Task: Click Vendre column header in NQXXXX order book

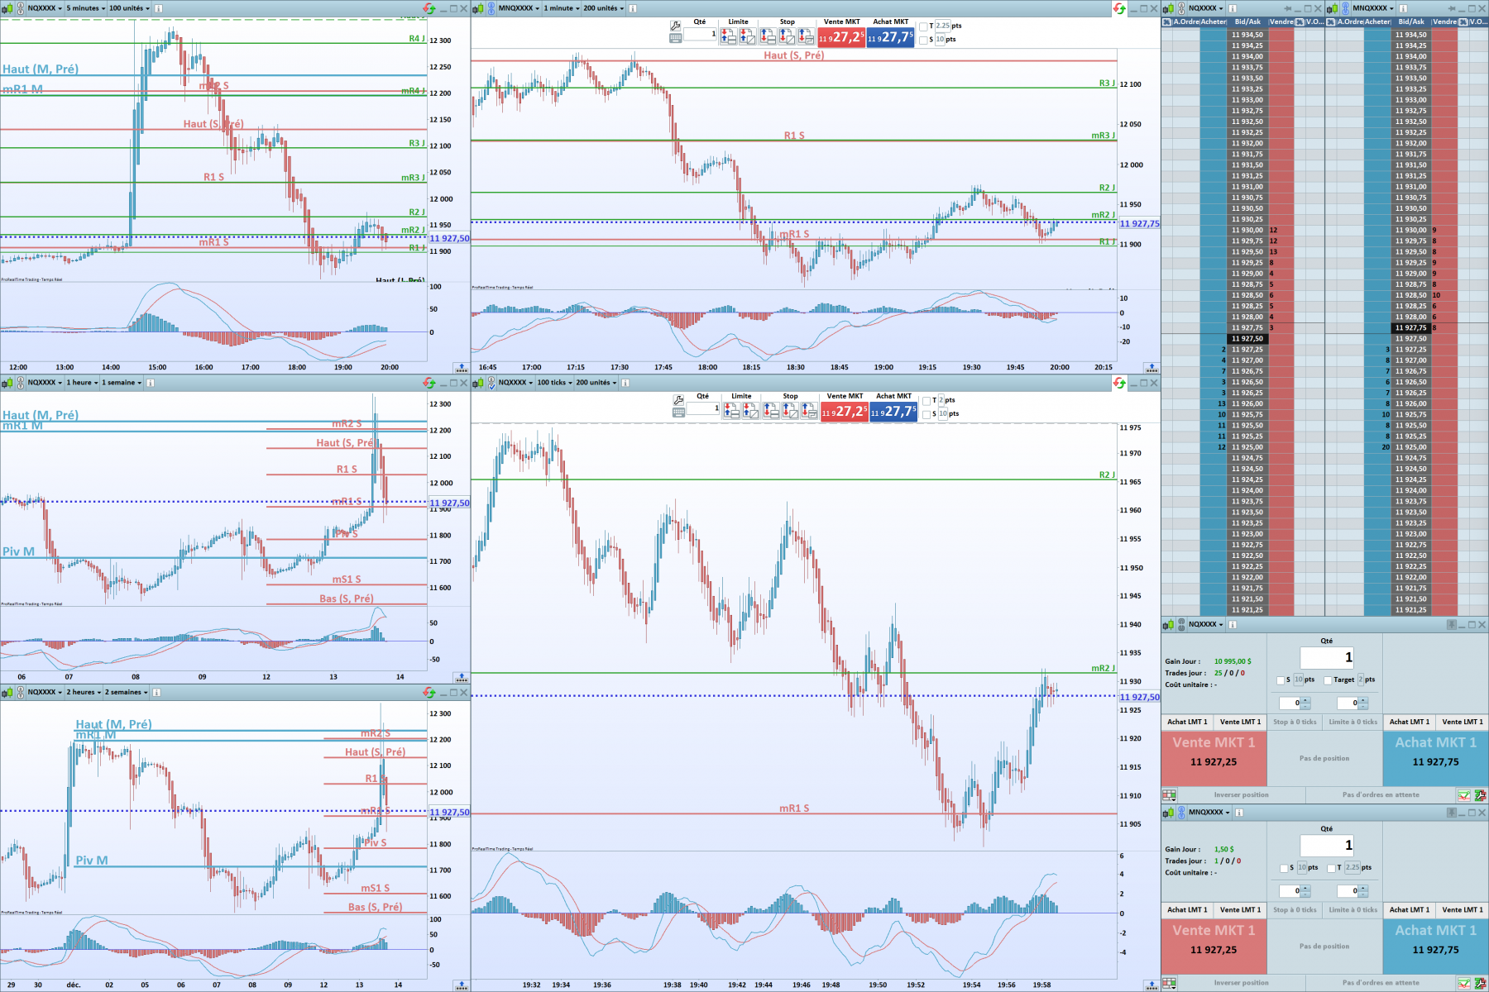Action: 1281,22
